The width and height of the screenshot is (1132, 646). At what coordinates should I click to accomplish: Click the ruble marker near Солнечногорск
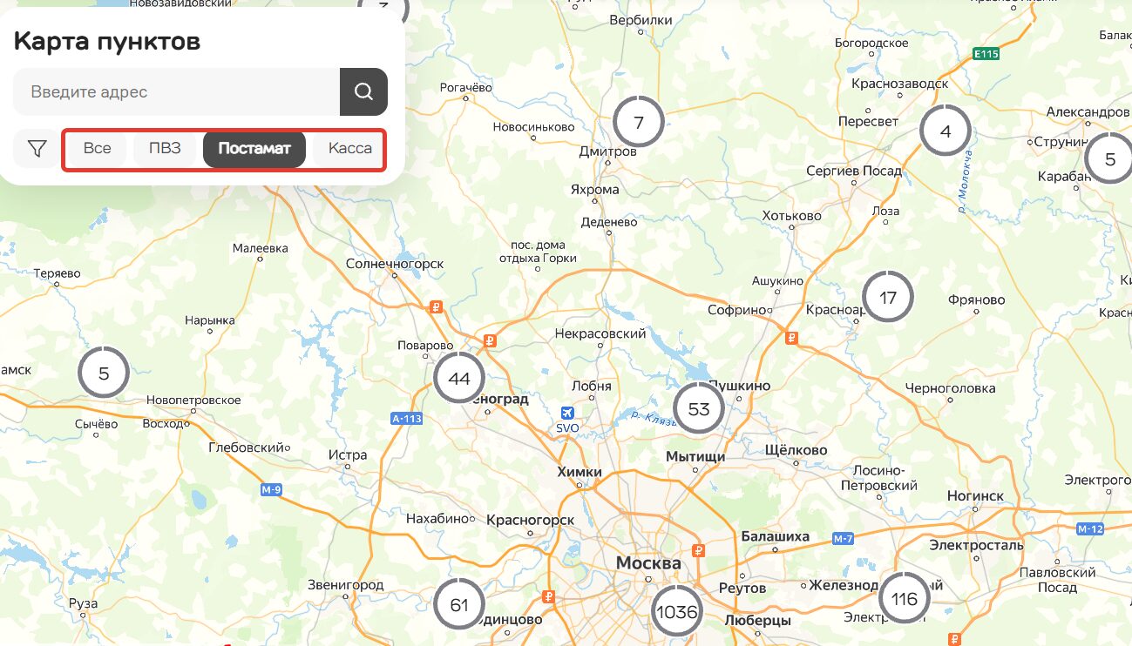[437, 306]
